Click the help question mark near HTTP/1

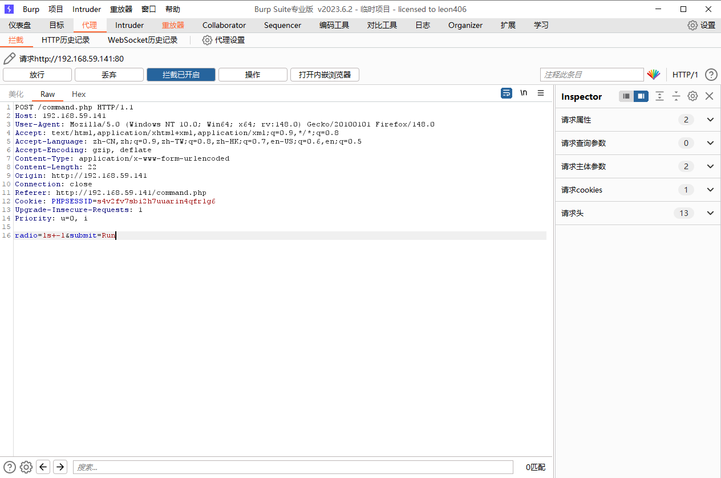coord(711,75)
